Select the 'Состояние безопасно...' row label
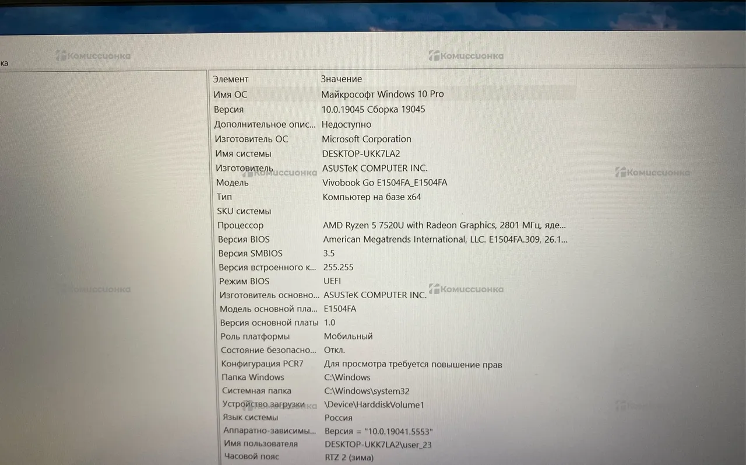The image size is (746, 465). click(269, 350)
